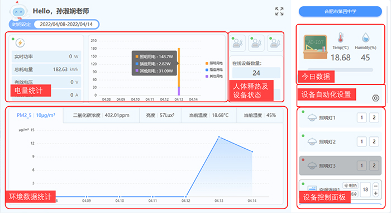Select the PM2_5 tab
391x213 pixels.
tap(36, 115)
